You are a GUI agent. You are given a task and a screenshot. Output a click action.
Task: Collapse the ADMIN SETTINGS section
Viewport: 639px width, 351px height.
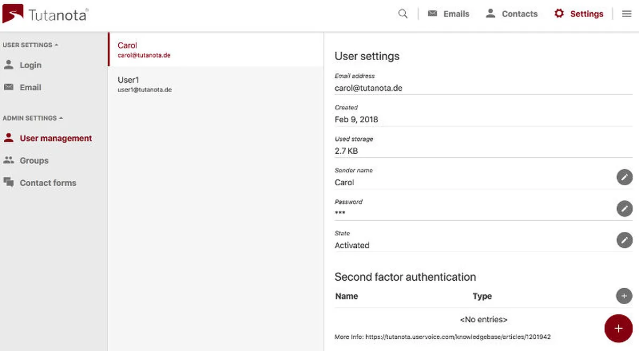click(32, 118)
